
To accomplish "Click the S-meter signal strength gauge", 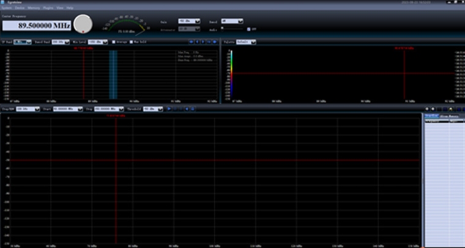I will (x=125, y=24).
